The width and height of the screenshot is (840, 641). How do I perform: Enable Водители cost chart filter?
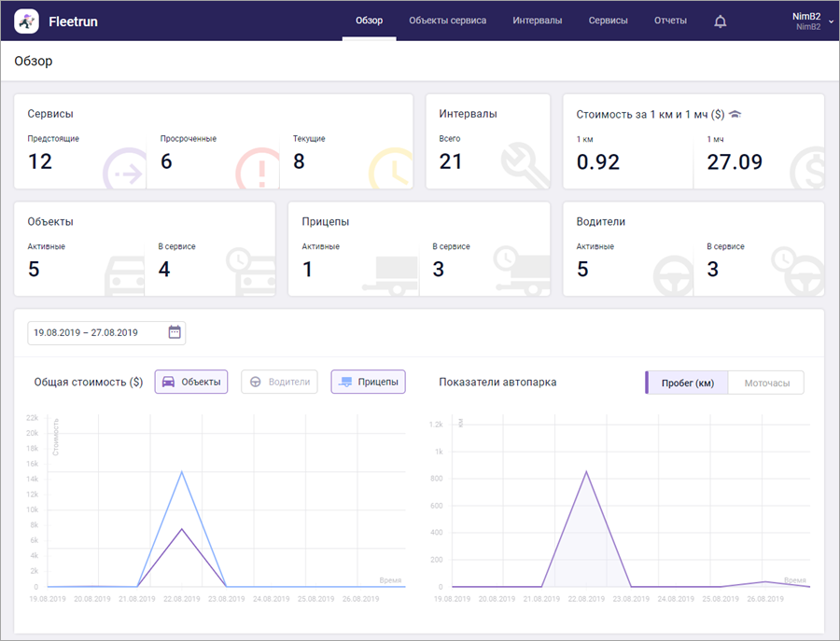[279, 382]
